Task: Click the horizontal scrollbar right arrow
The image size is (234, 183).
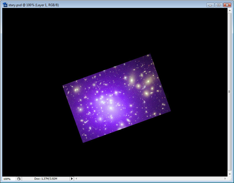Action: [225, 179]
